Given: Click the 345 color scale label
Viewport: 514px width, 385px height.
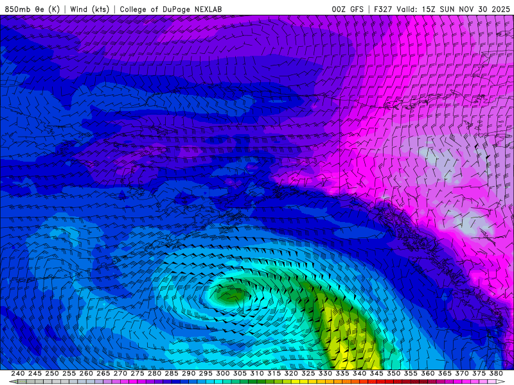Looking at the screenshot, I should pyautogui.click(x=377, y=373).
